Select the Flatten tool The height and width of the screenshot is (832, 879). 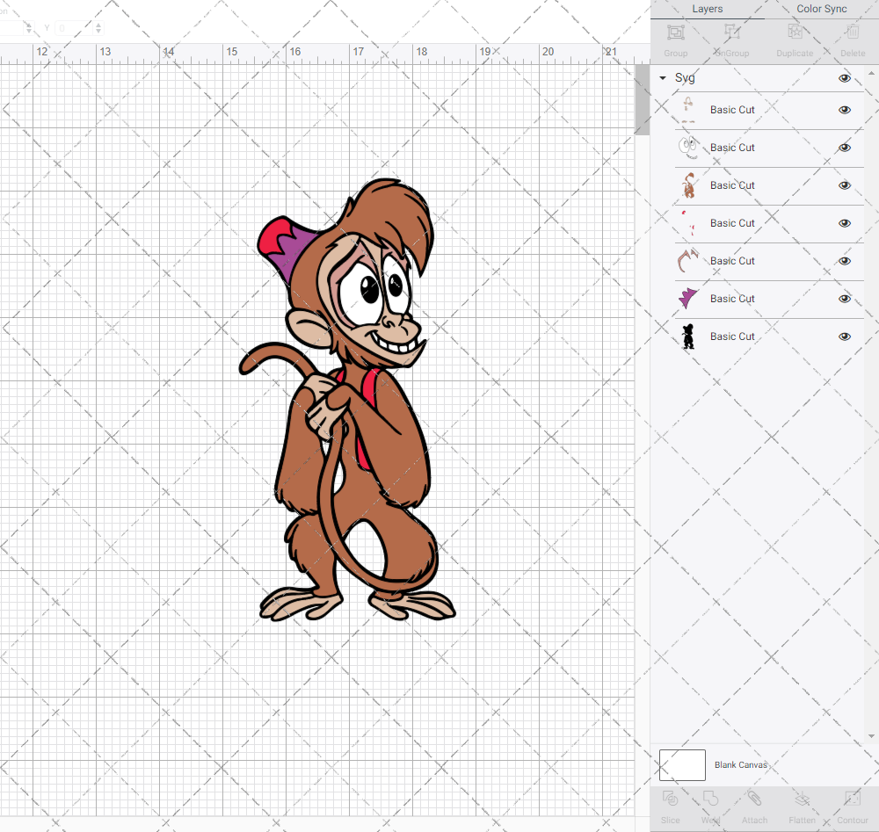click(x=803, y=799)
